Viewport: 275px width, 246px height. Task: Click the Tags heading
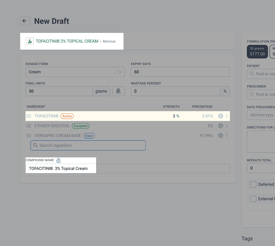(x=247, y=238)
